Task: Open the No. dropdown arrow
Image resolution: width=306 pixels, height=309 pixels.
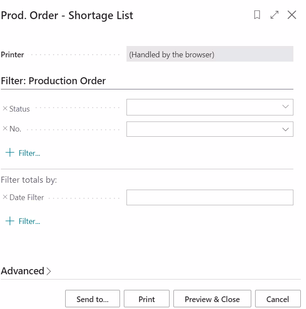Action: [285, 129]
